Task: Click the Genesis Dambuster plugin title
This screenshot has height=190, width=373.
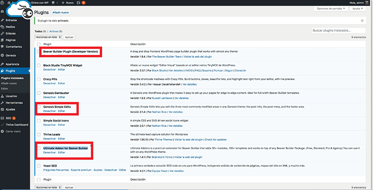Action: (x=56, y=93)
